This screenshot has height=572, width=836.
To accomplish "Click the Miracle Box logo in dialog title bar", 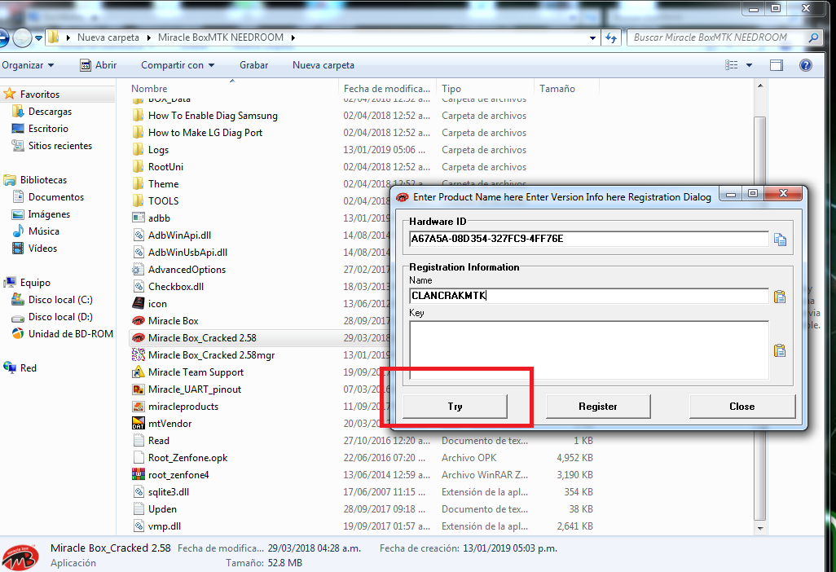I will [401, 193].
